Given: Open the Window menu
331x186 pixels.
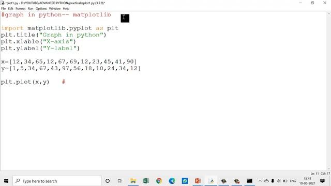Looking at the screenshot, I should (55, 9).
